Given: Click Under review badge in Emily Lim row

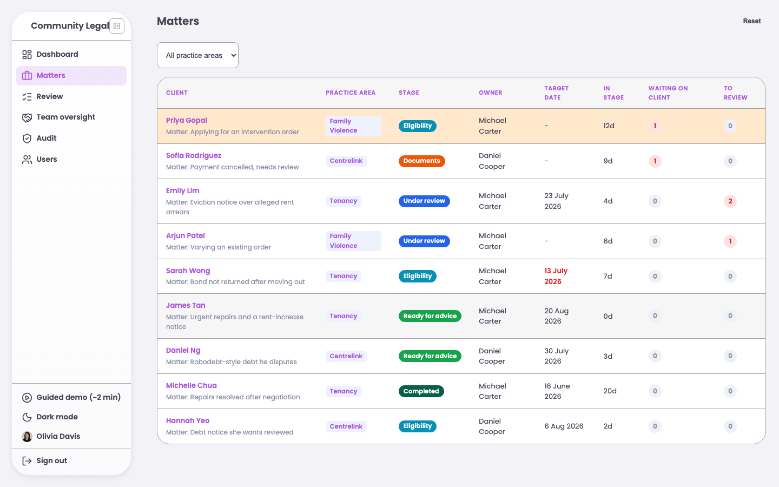Looking at the screenshot, I should click(424, 201).
